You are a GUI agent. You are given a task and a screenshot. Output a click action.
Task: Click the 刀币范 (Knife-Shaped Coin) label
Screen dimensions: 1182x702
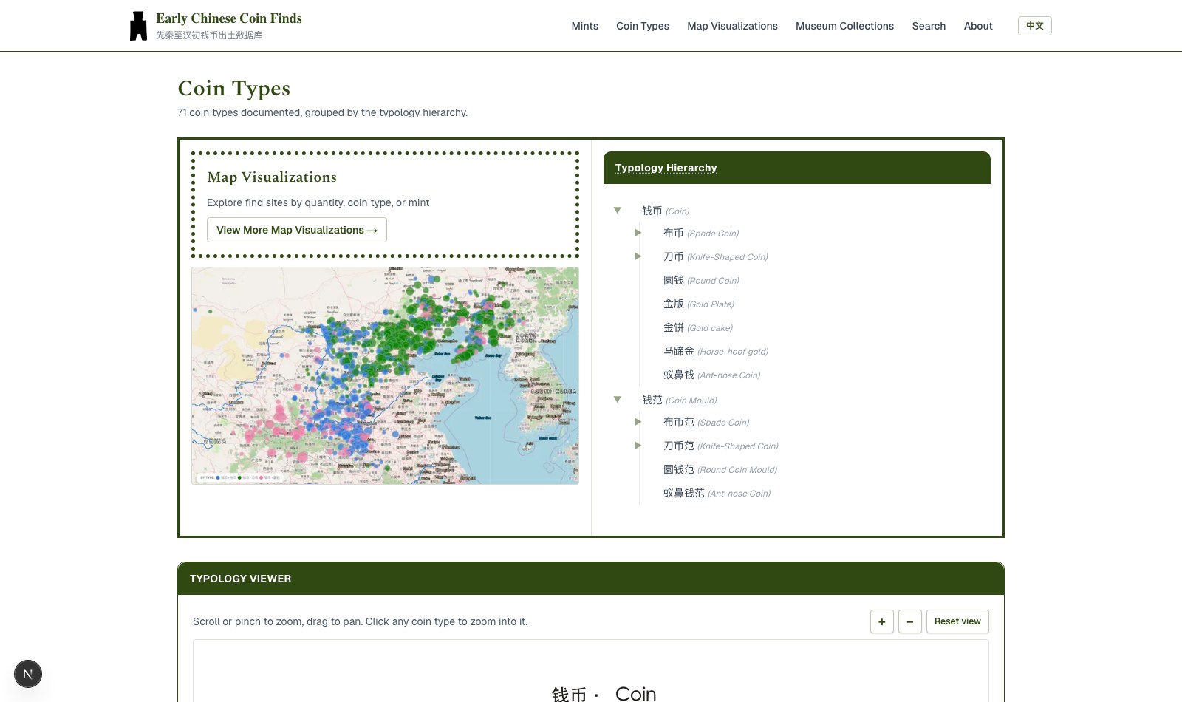coord(721,446)
